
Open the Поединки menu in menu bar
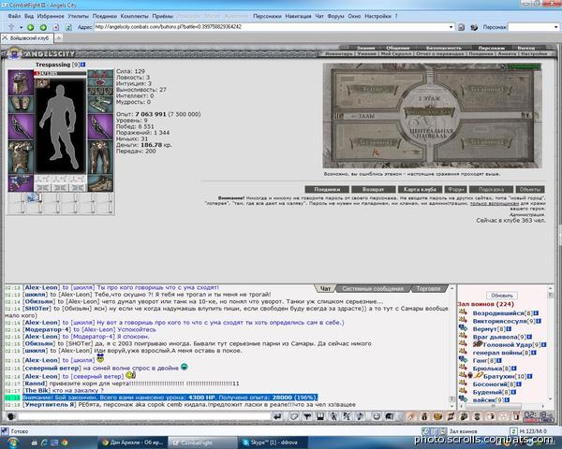(x=105, y=16)
